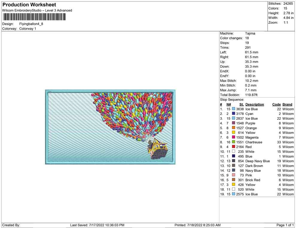The image size is (296, 228).
Task: Select the Machine value Tajima
Action: point(250,34)
